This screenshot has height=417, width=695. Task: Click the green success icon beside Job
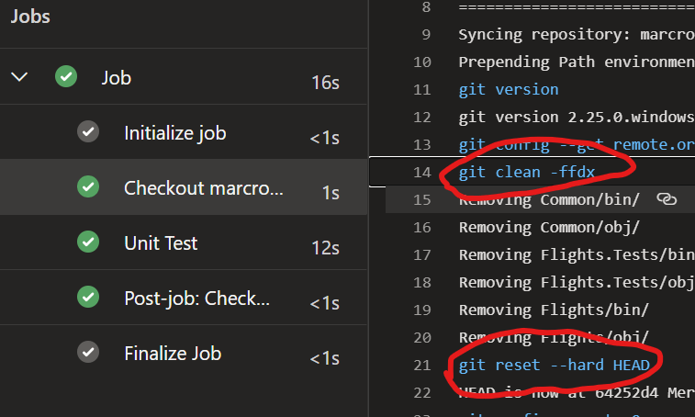(66, 77)
